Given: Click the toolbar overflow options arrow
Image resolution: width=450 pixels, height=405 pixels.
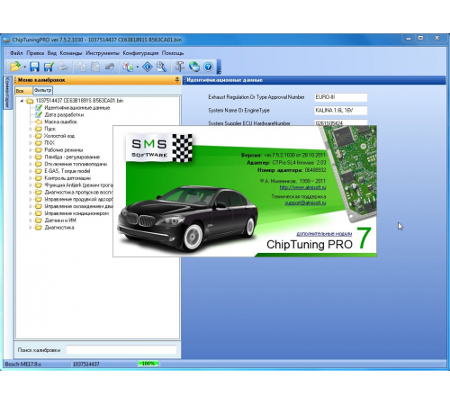Looking at the screenshot, I should [x=219, y=67].
